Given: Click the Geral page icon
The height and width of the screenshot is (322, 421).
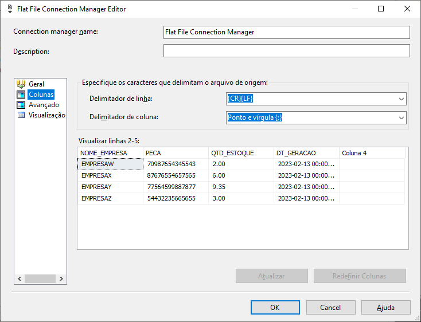Looking at the screenshot, I should coord(21,84).
